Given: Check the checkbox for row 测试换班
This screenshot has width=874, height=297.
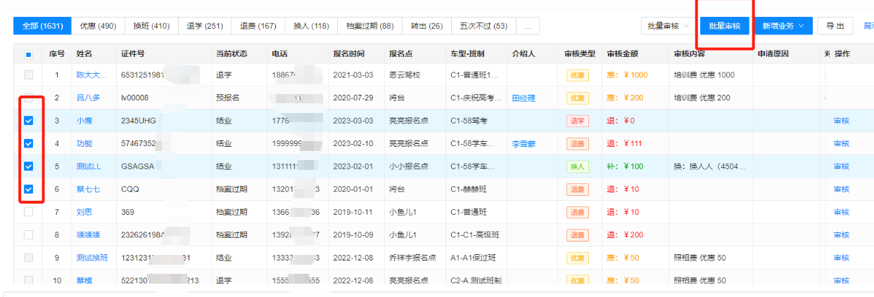Looking at the screenshot, I should (28, 258).
